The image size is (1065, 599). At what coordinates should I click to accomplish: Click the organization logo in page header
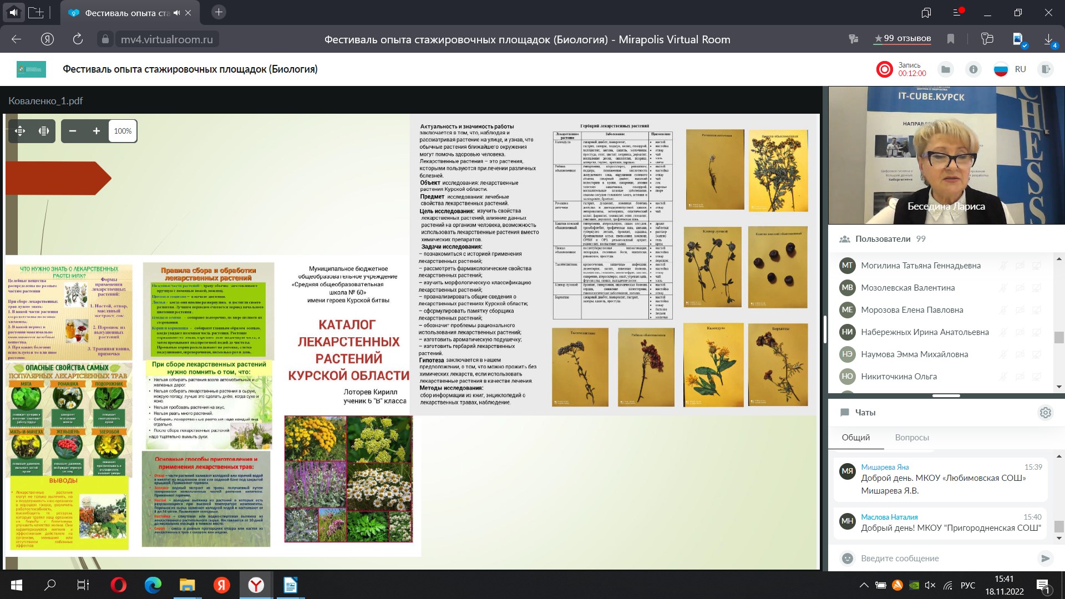pos(31,69)
